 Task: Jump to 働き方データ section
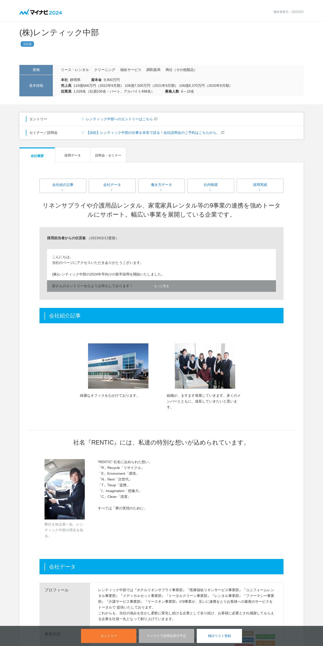coord(161,186)
